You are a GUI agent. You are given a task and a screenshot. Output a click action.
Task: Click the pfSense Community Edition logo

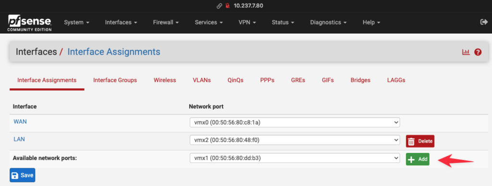tap(30, 23)
